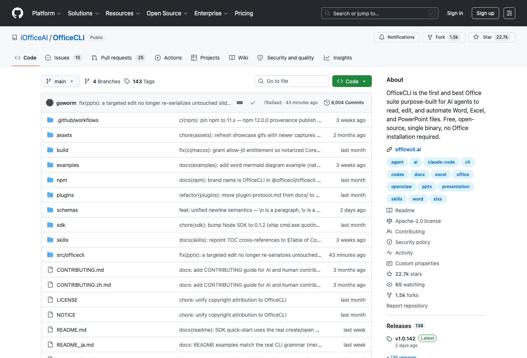Open the plugins folder

tap(65, 195)
